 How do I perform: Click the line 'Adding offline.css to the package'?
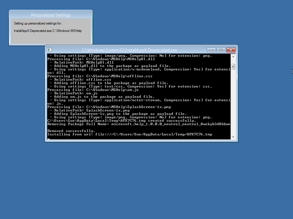click(x=109, y=83)
